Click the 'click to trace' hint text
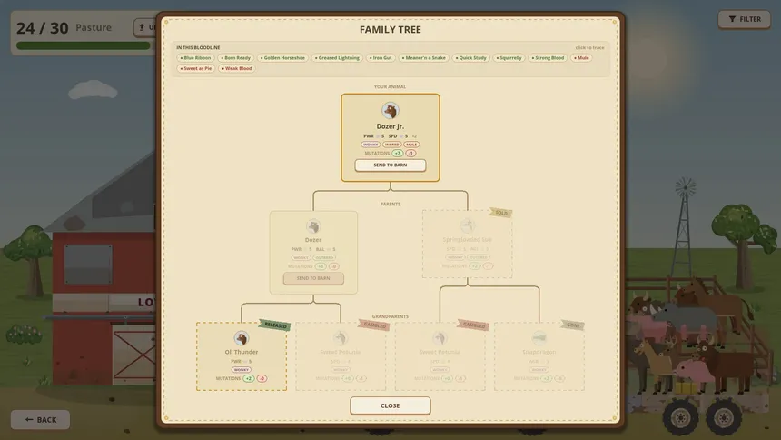Image resolution: width=781 pixels, height=440 pixels. 589,48
